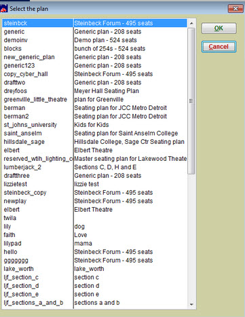Click the mama description cell
The height and width of the screenshot is (317, 245).
[x=83, y=244]
